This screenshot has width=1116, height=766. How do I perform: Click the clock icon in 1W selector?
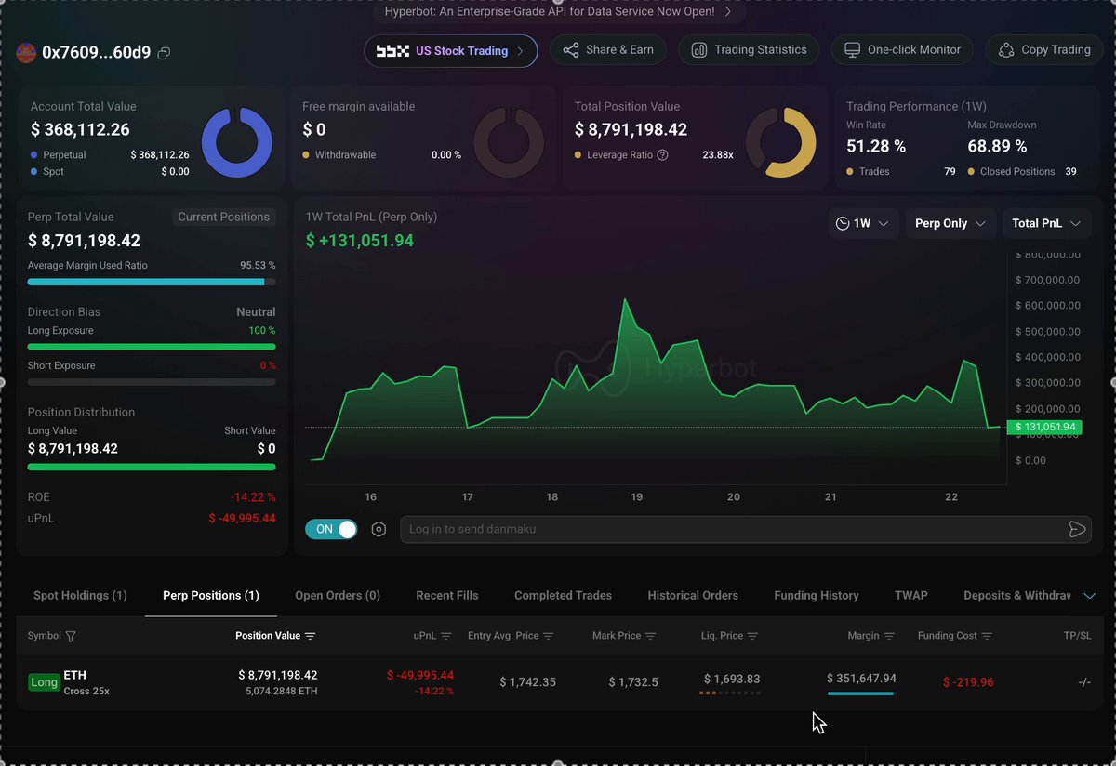pyautogui.click(x=843, y=223)
